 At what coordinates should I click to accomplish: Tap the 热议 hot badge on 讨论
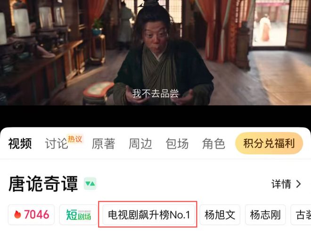(75, 139)
